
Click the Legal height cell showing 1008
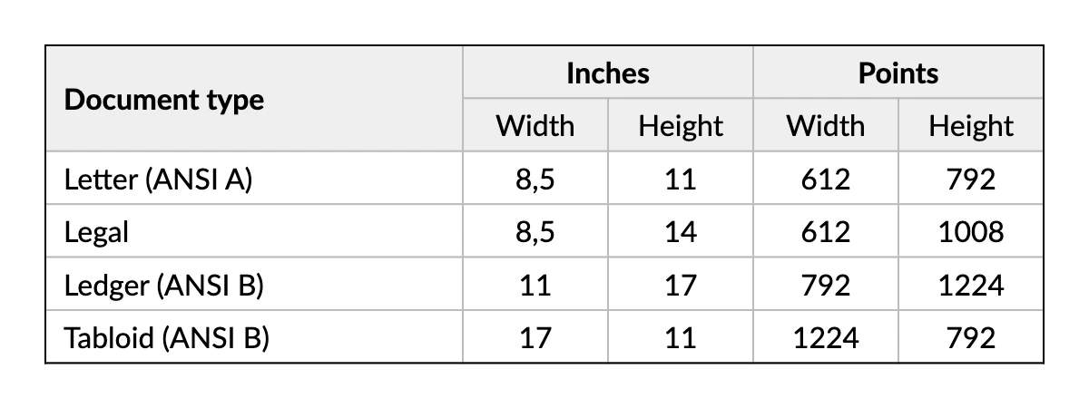(970, 232)
